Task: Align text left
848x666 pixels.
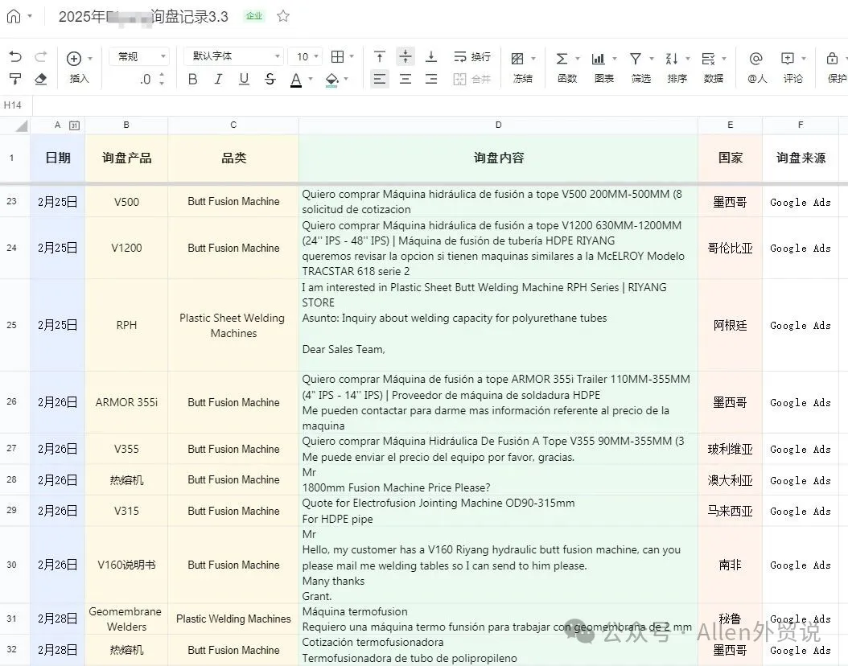Action: coord(380,79)
